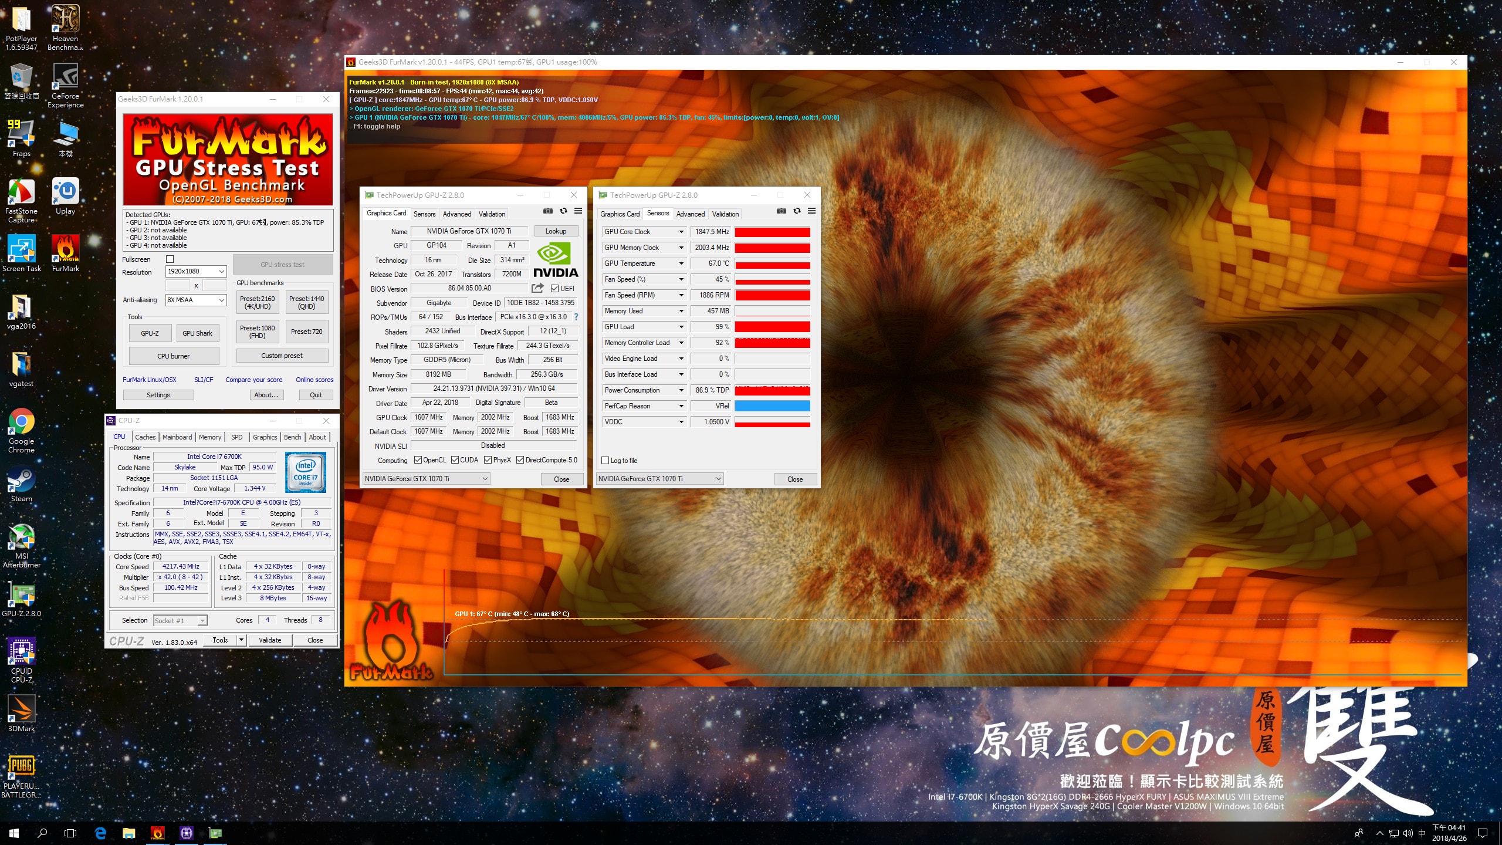
Task: Open MSI Afterburner shortcut
Action: pyautogui.click(x=22, y=546)
